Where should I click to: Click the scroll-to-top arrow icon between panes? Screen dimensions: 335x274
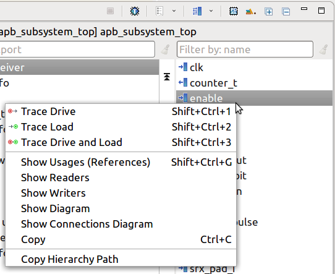tap(167, 77)
